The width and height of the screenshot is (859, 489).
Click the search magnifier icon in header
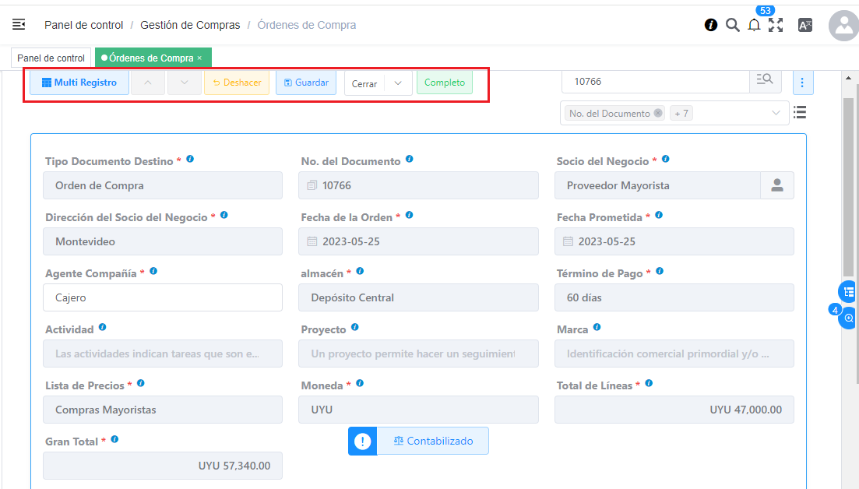pos(732,25)
